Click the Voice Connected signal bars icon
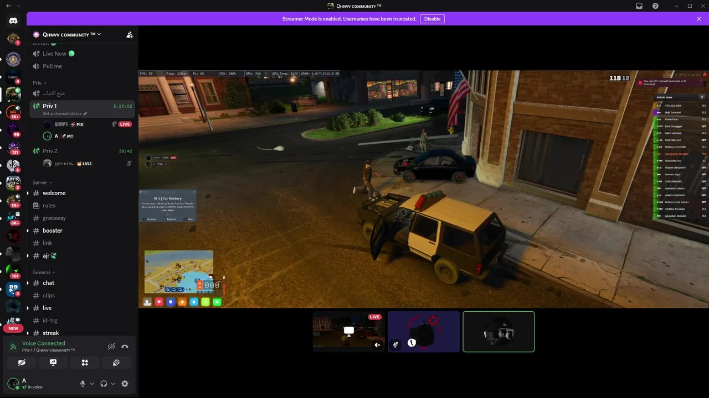 click(13, 347)
